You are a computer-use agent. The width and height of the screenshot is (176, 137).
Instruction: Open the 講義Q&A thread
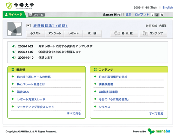[23, 92]
